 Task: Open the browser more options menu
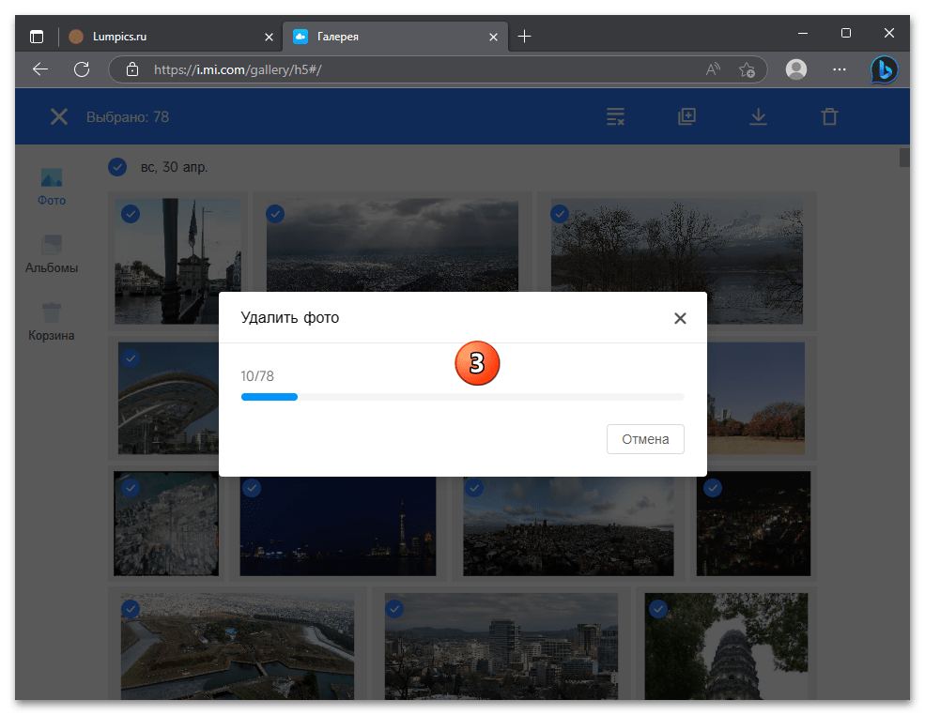click(x=840, y=69)
